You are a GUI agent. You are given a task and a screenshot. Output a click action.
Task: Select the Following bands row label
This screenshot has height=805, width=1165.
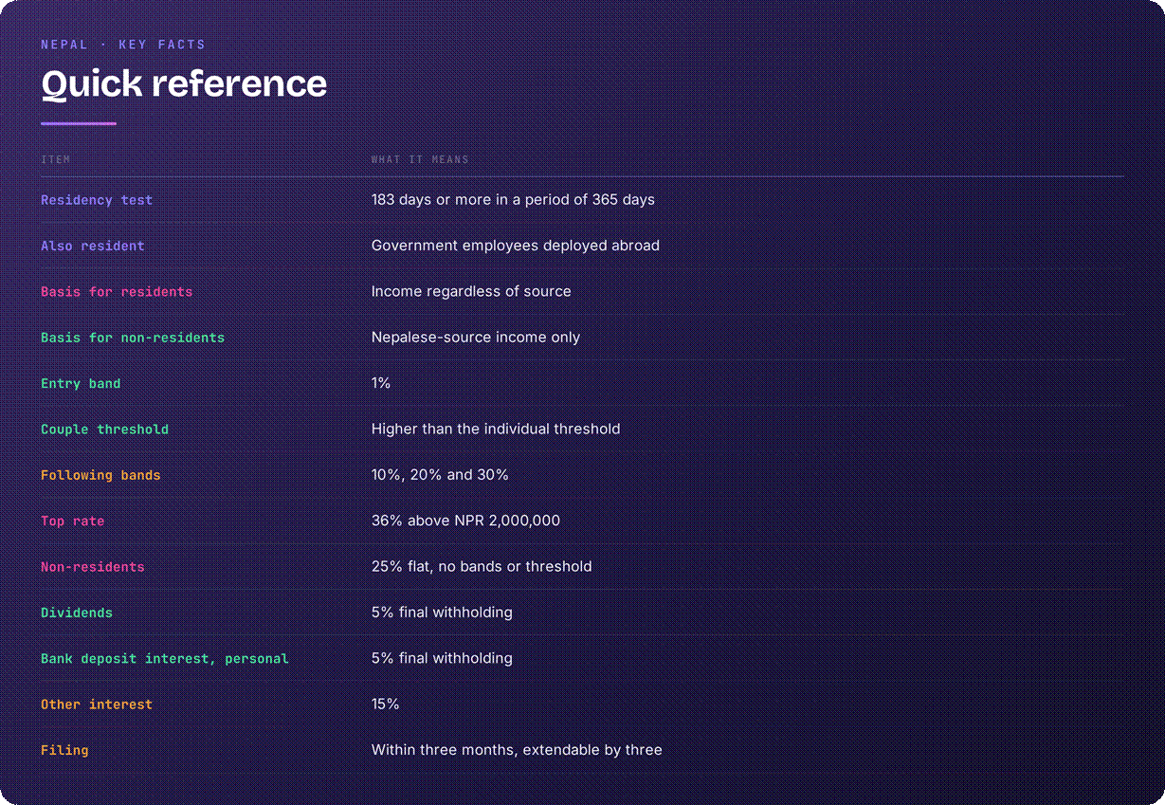[x=100, y=475]
